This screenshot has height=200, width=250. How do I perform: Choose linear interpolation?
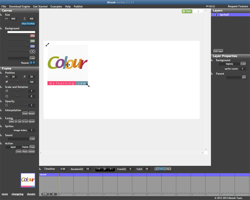(25, 114)
